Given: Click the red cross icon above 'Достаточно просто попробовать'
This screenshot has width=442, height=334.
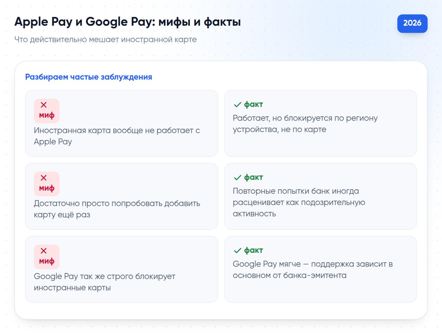Looking at the screenshot, I should tap(44, 178).
